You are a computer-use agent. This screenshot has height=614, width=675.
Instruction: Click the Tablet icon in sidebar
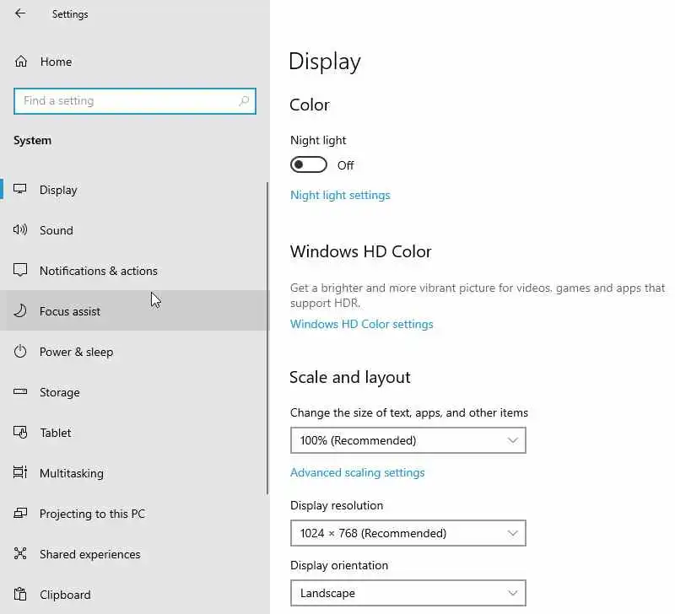point(19,432)
